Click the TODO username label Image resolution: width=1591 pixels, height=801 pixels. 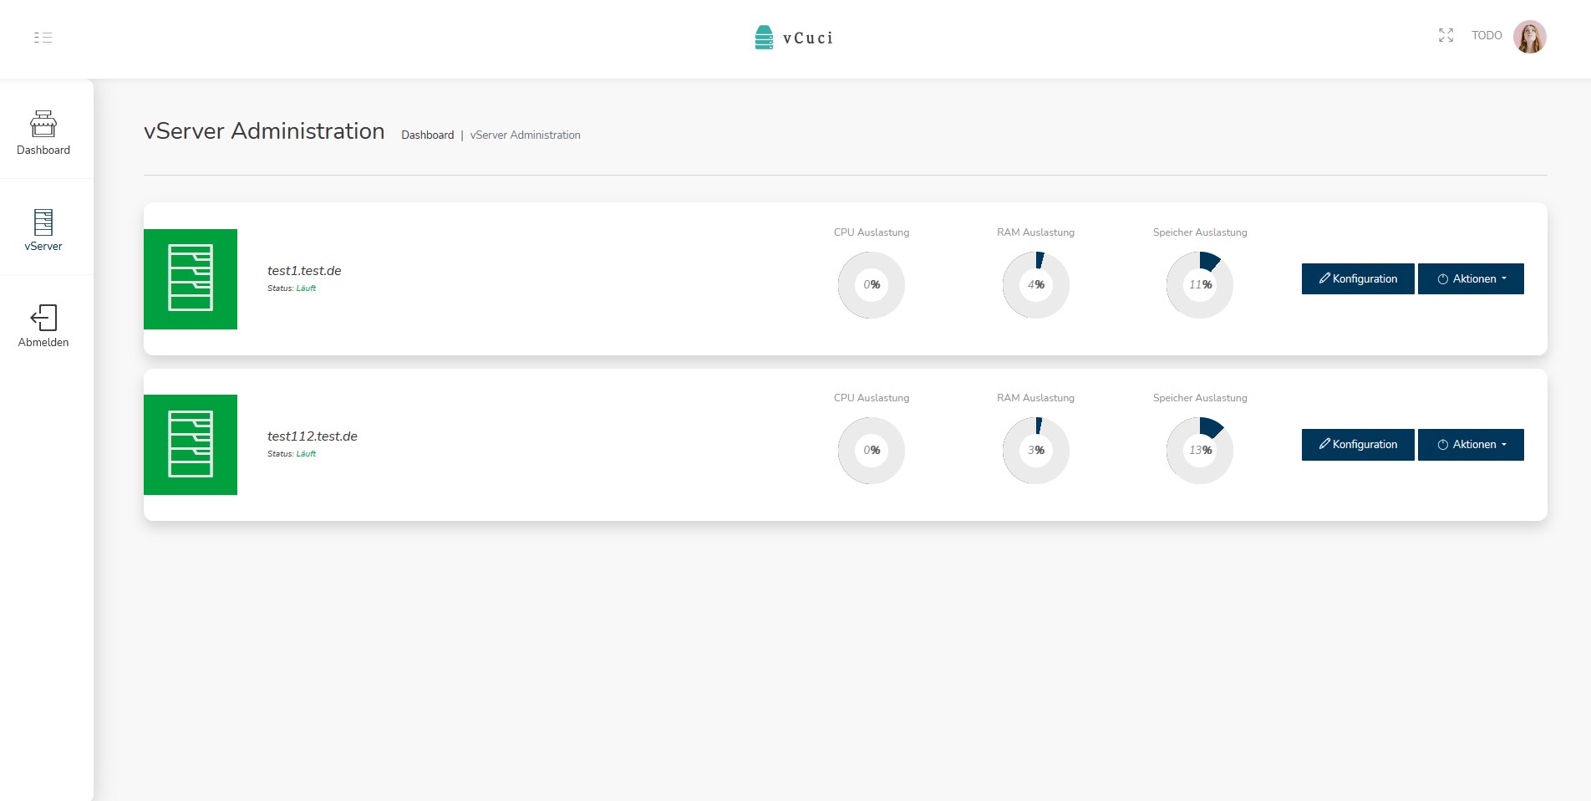click(1487, 35)
